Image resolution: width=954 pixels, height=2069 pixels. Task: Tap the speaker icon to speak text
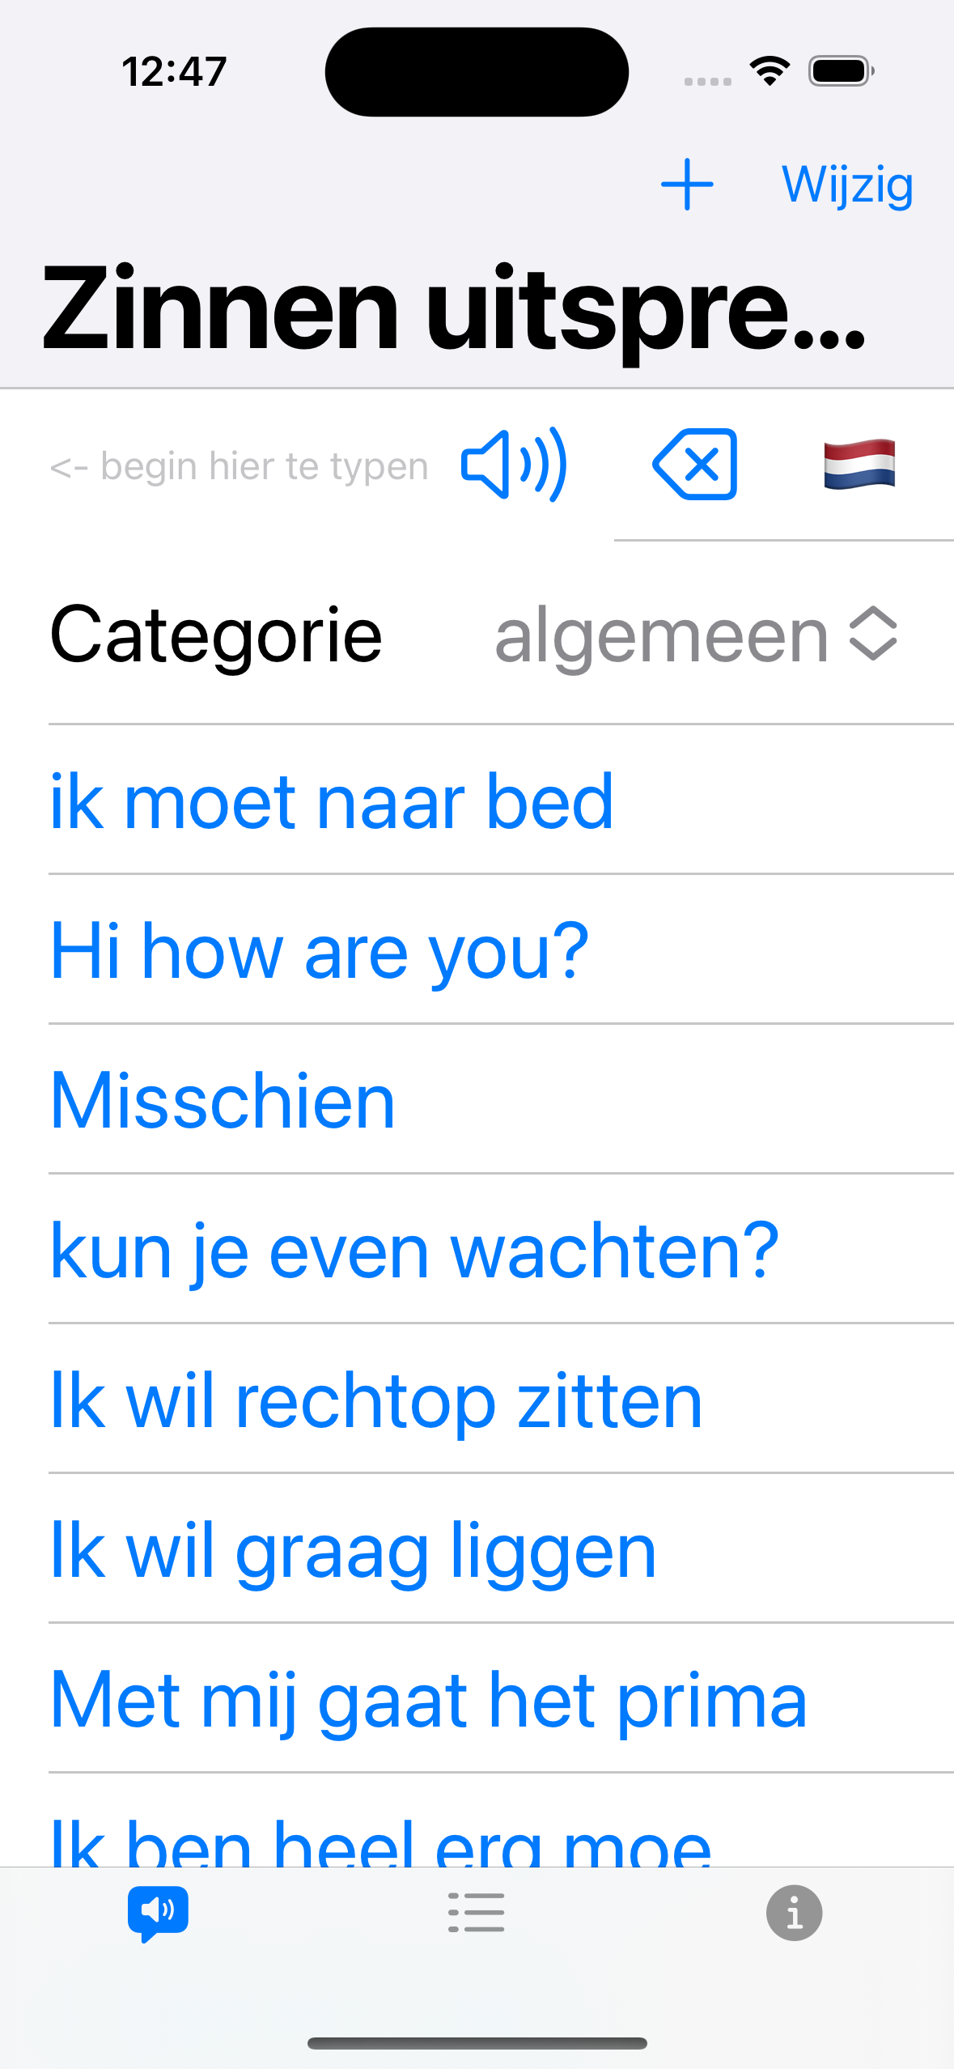point(514,465)
